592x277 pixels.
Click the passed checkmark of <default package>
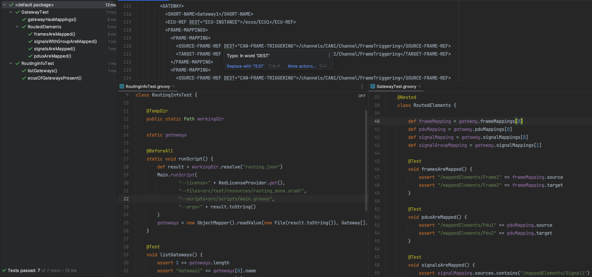pyautogui.click(x=11, y=5)
